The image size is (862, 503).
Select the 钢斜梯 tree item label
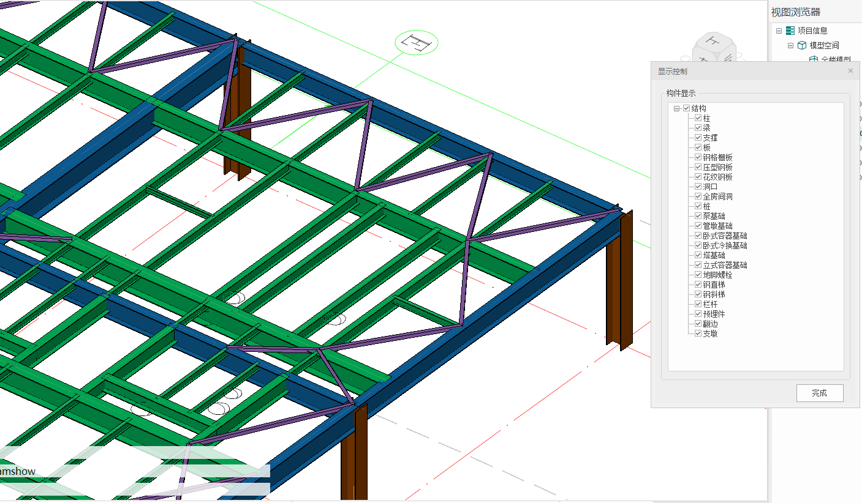[714, 294]
